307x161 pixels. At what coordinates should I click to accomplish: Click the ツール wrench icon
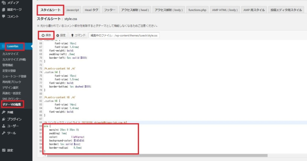point(4,133)
